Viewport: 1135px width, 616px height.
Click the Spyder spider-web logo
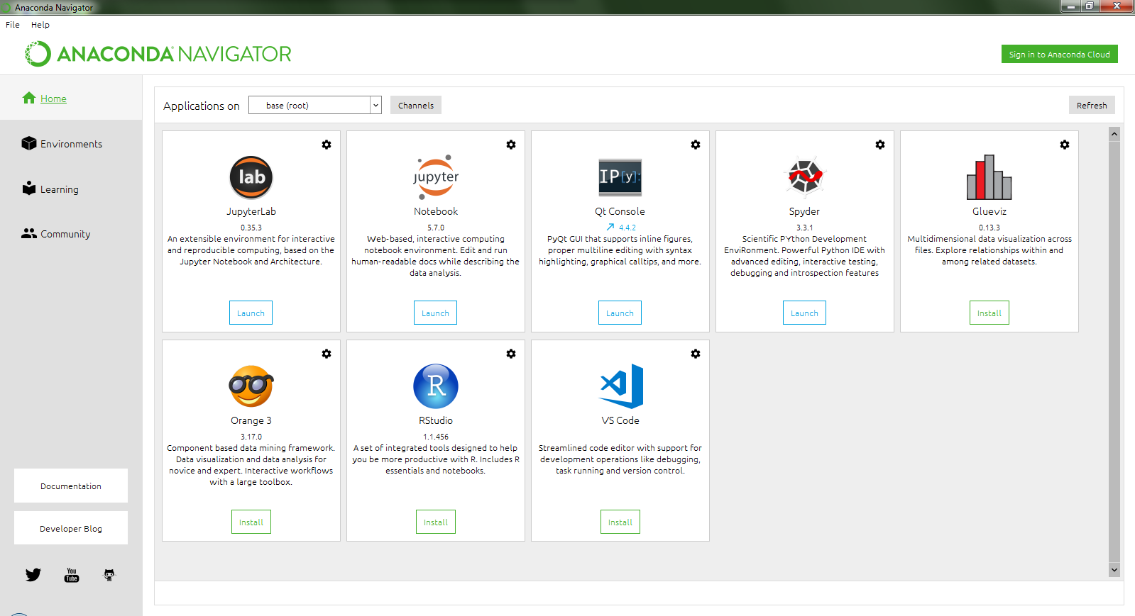(805, 177)
